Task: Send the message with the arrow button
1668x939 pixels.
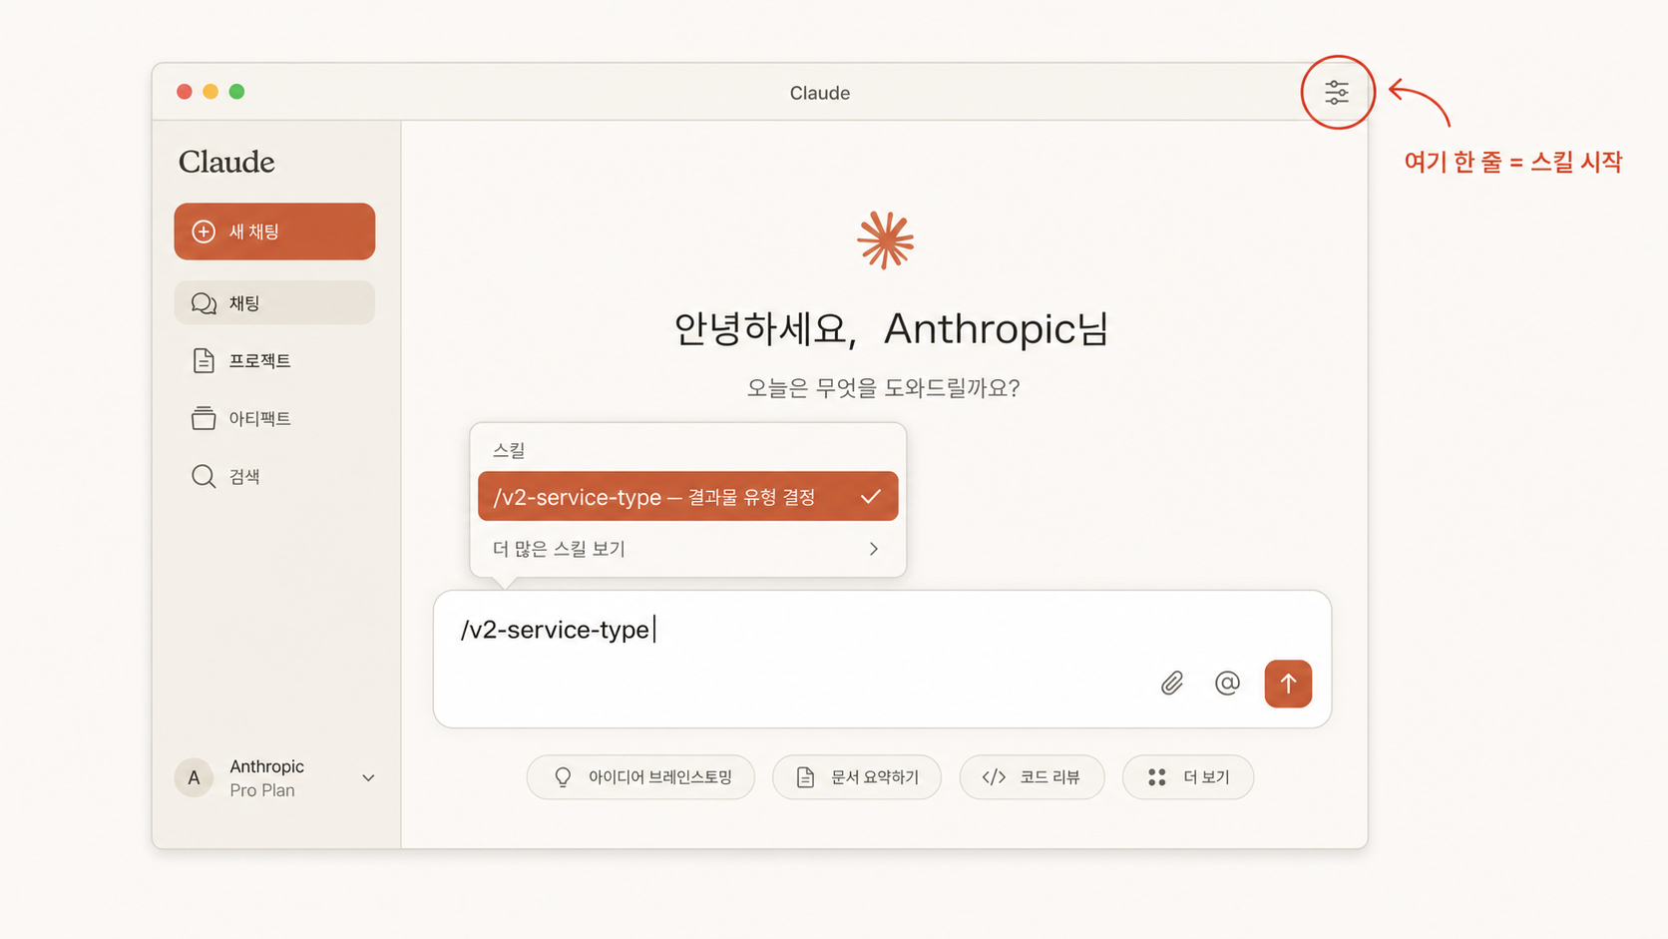Action: tap(1288, 684)
